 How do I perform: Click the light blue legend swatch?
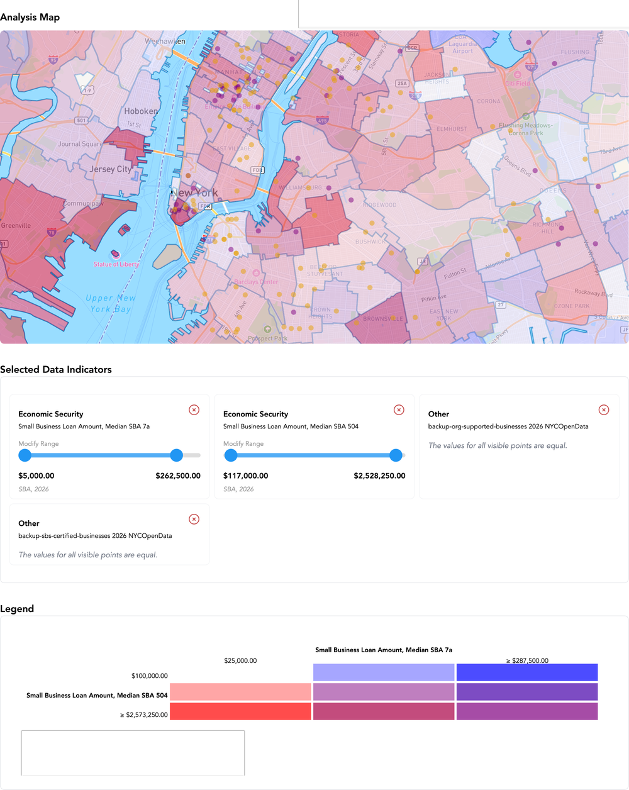pyautogui.click(x=384, y=672)
